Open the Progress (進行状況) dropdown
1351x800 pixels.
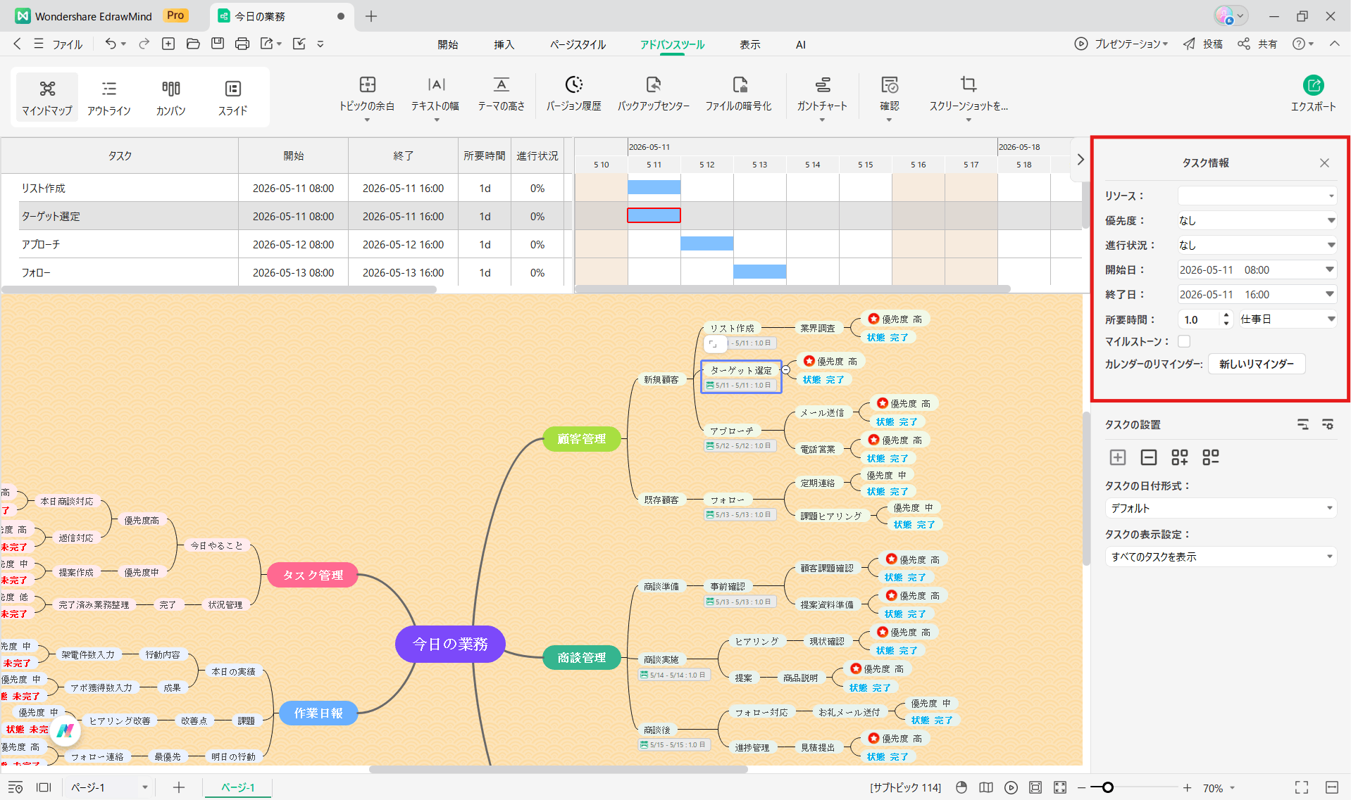[1257, 245]
